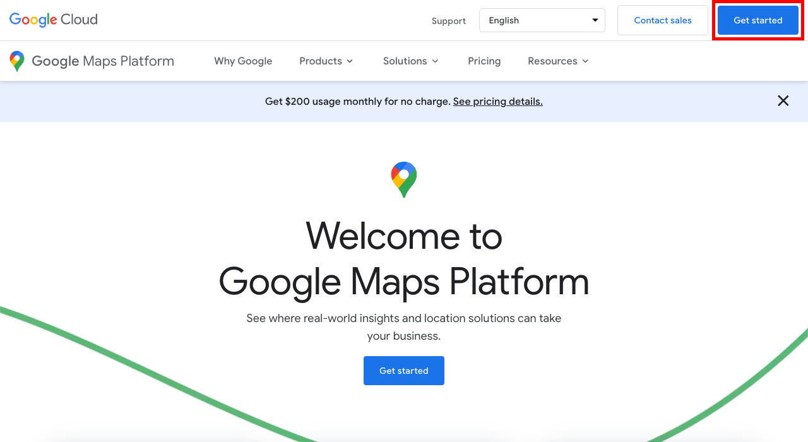Viewport: 808px width, 442px height.
Task: Expand the Solutions menu
Action: [x=411, y=61]
